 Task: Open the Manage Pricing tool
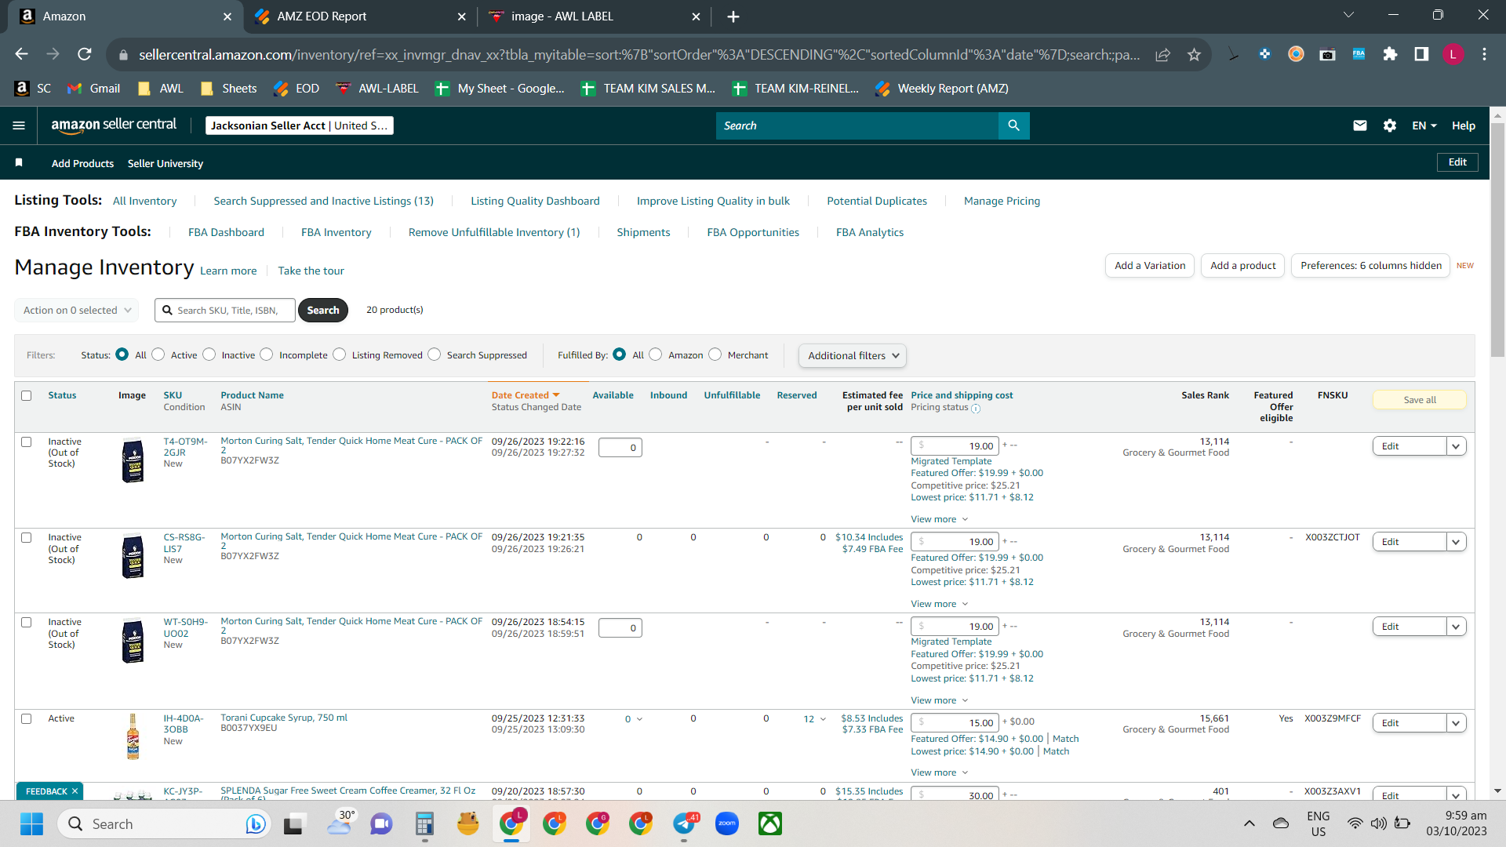[1002, 201]
